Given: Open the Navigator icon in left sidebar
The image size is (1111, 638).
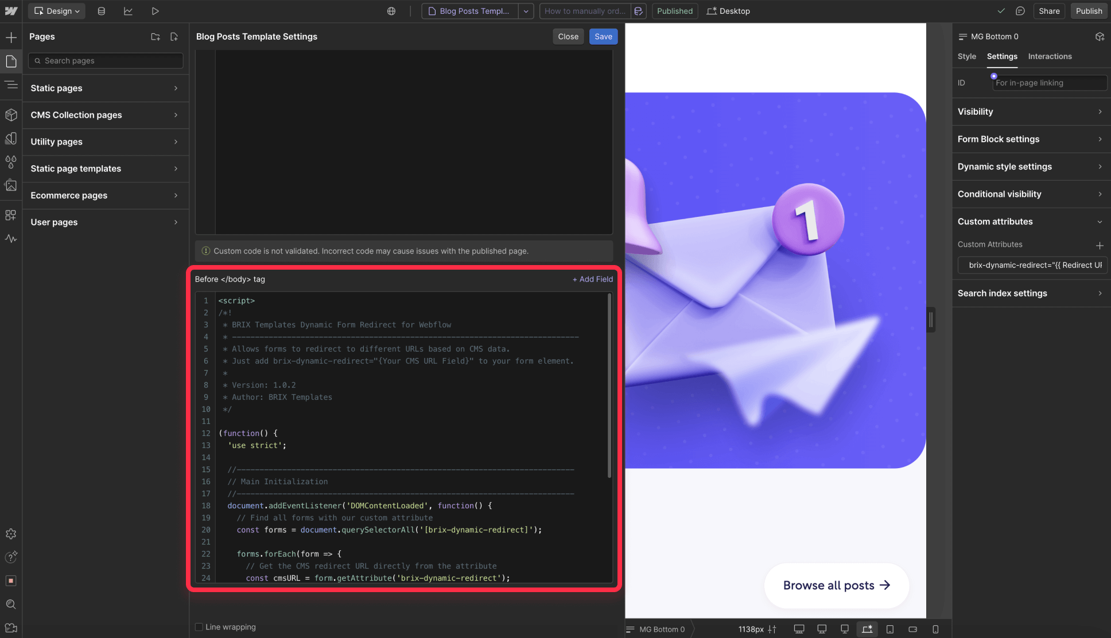Looking at the screenshot, I should 11,85.
